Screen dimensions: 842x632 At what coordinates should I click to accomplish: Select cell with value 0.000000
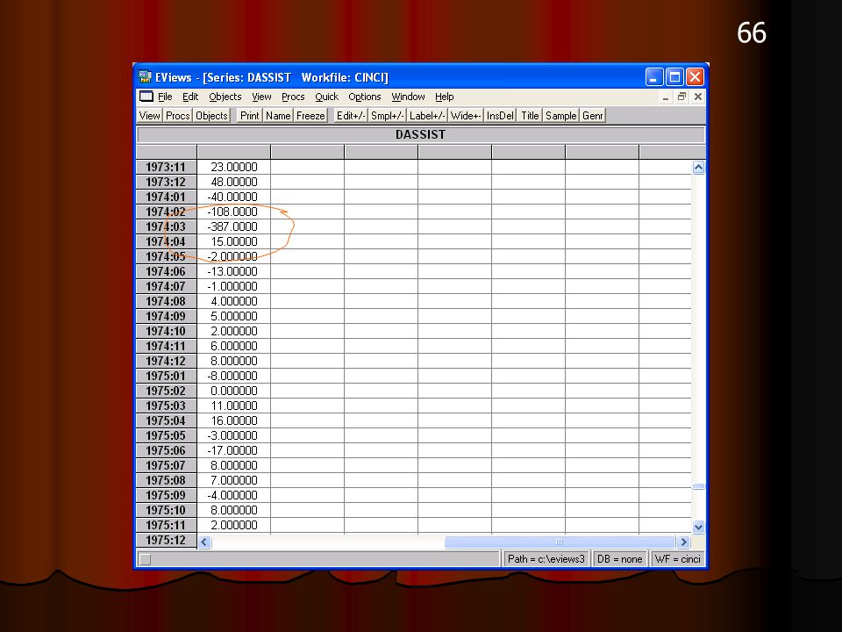click(233, 391)
